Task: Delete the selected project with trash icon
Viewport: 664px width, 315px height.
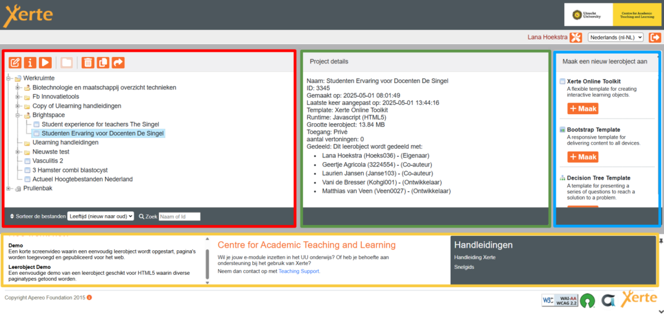Action: (88, 63)
